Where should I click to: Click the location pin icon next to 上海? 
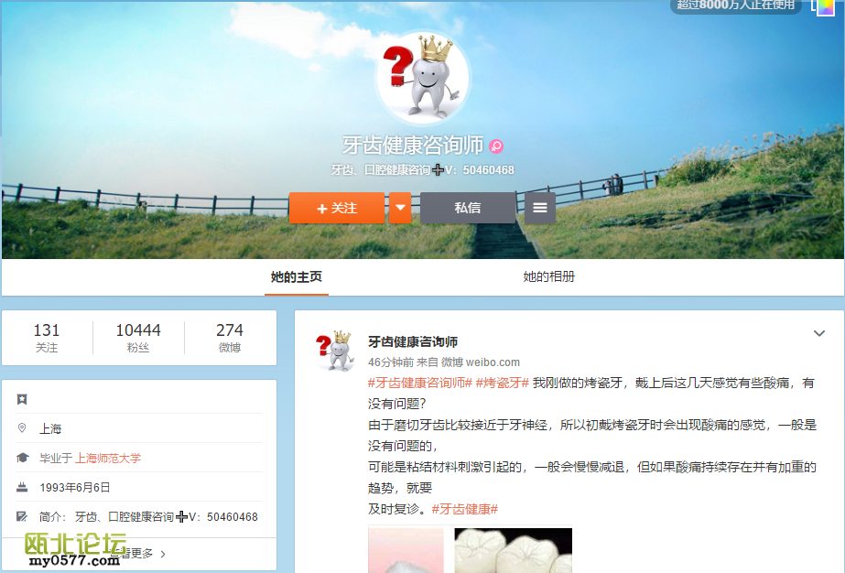22,428
